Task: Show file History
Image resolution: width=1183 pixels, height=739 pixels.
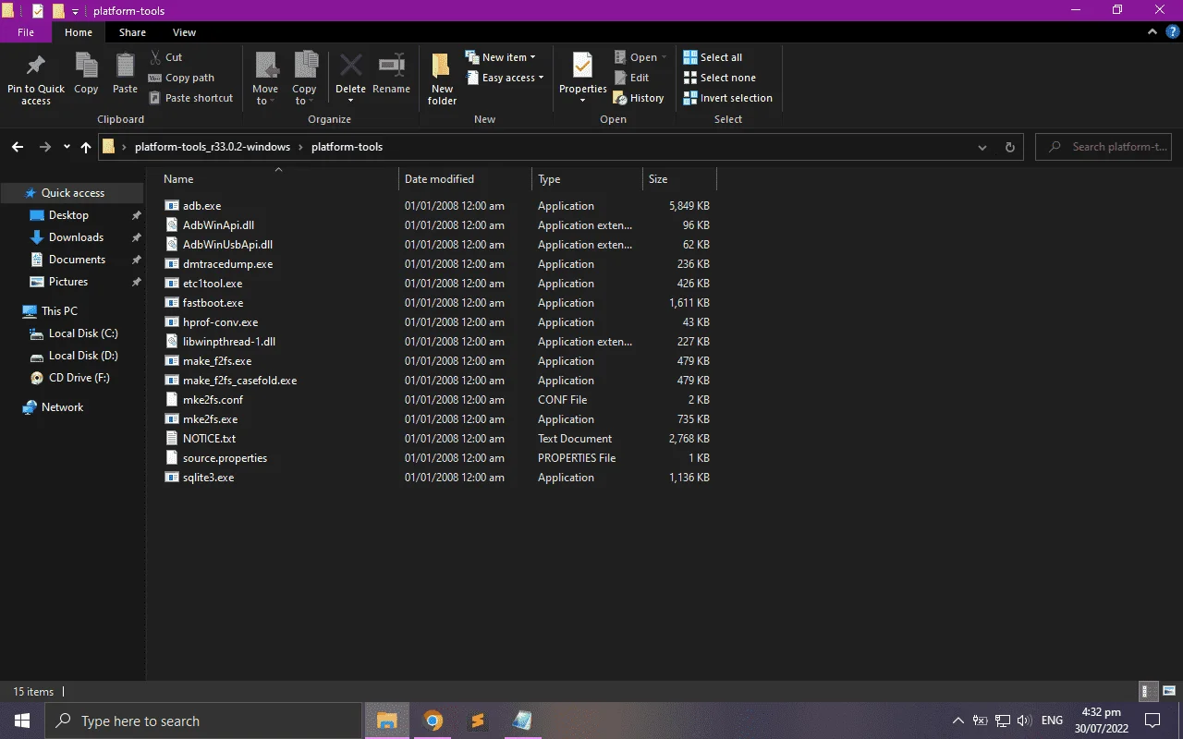Action: (x=639, y=98)
